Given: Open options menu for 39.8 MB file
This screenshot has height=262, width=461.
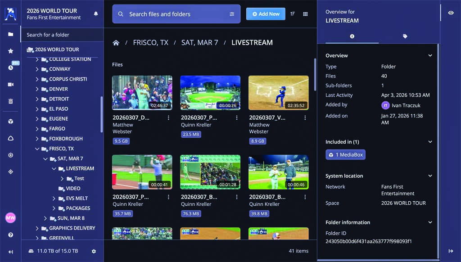Looking at the screenshot, I should 305,197.
